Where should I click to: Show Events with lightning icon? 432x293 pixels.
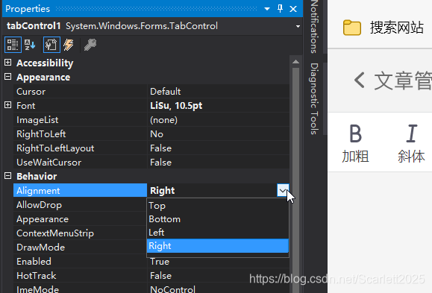pyautogui.click(x=69, y=45)
